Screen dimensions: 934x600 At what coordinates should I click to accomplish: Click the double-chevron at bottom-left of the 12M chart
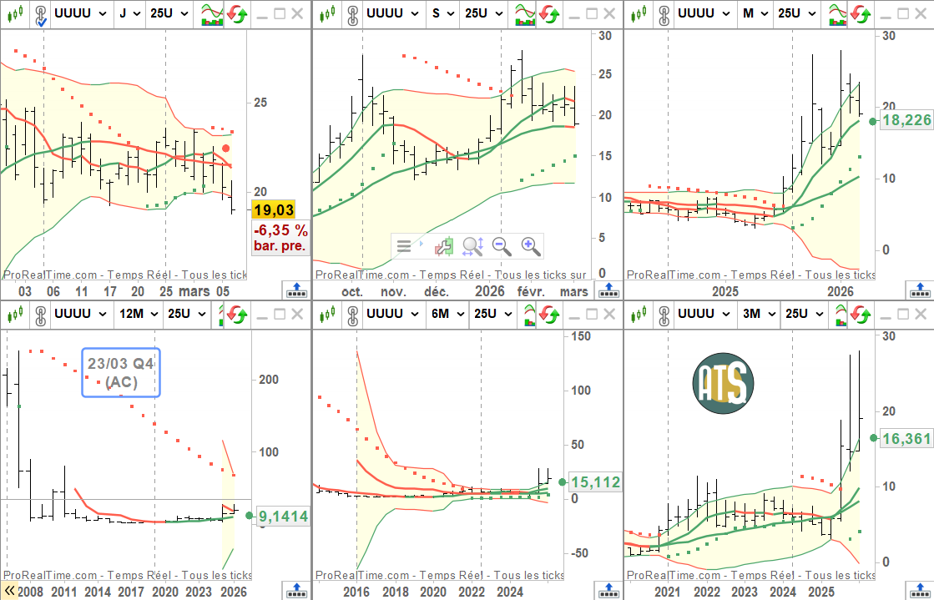(9, 591)
